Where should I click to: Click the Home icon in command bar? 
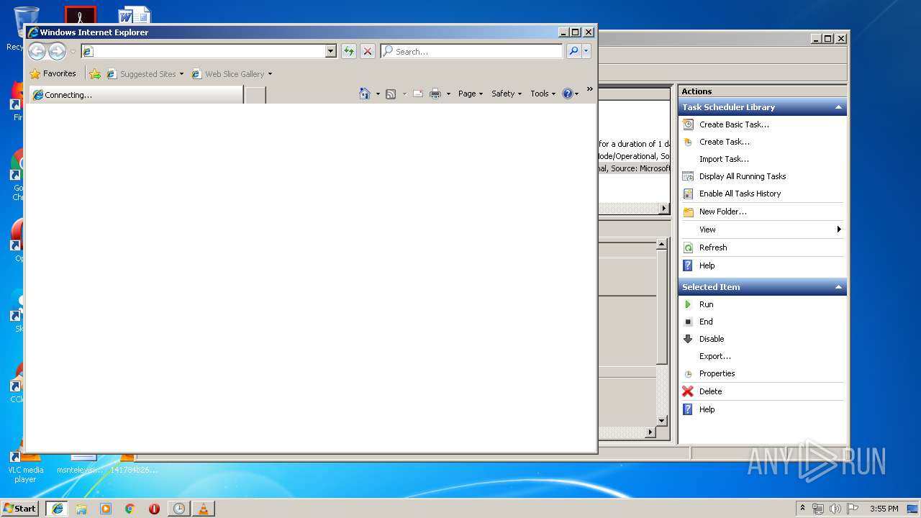coord(365,94)
